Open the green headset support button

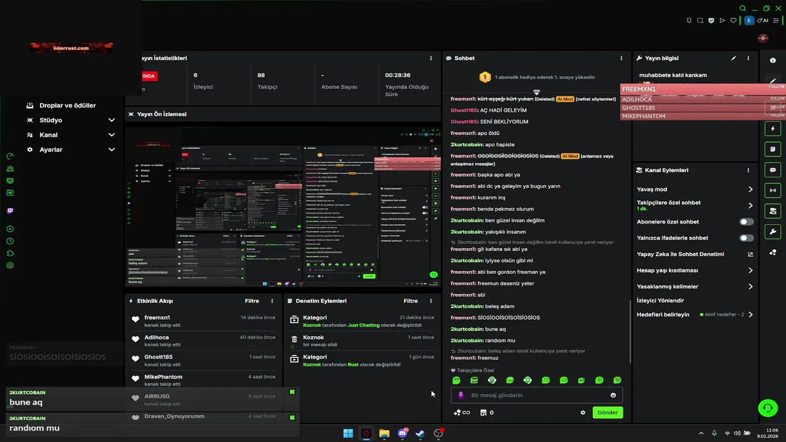point(767,408)
